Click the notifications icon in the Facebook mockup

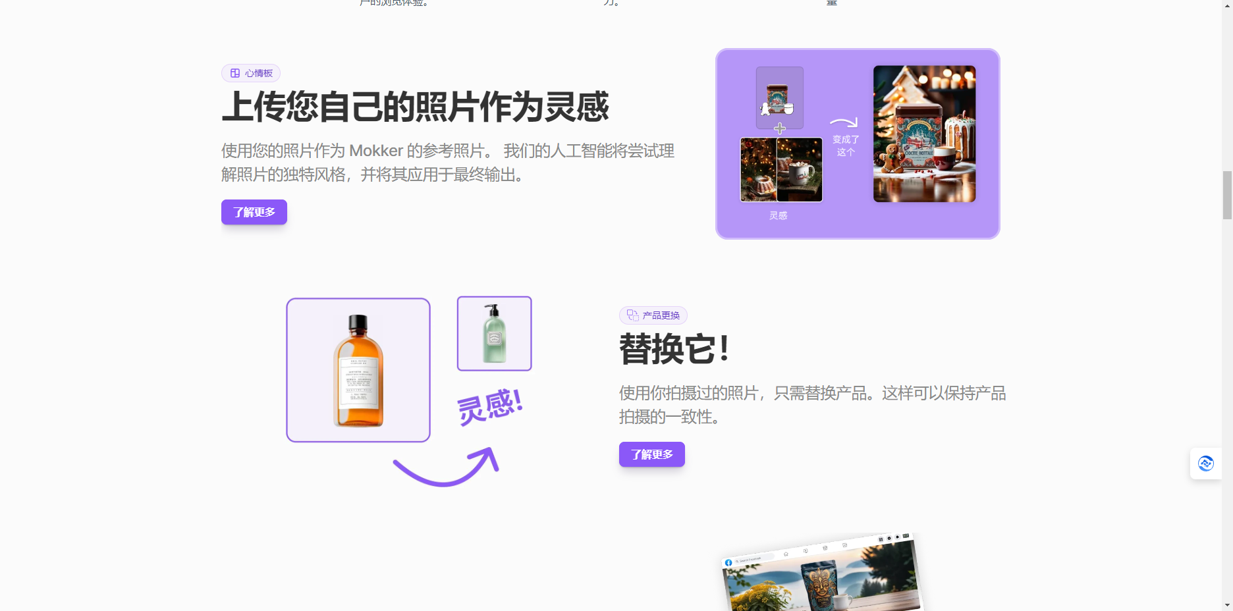(x=898, y=537)
